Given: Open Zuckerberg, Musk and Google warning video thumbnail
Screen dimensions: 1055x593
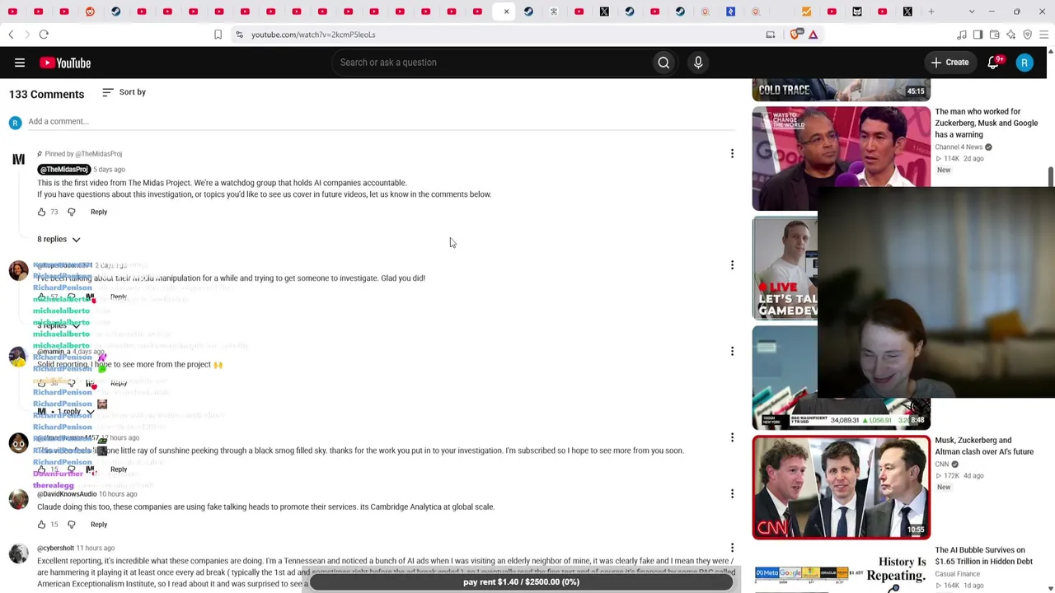Looking at the screenshot, I should point(841,158).
